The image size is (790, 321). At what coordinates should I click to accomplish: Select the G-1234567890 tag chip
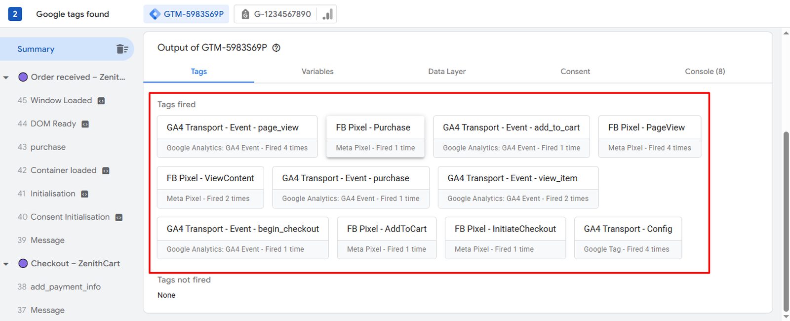click(x=285, y=14)
